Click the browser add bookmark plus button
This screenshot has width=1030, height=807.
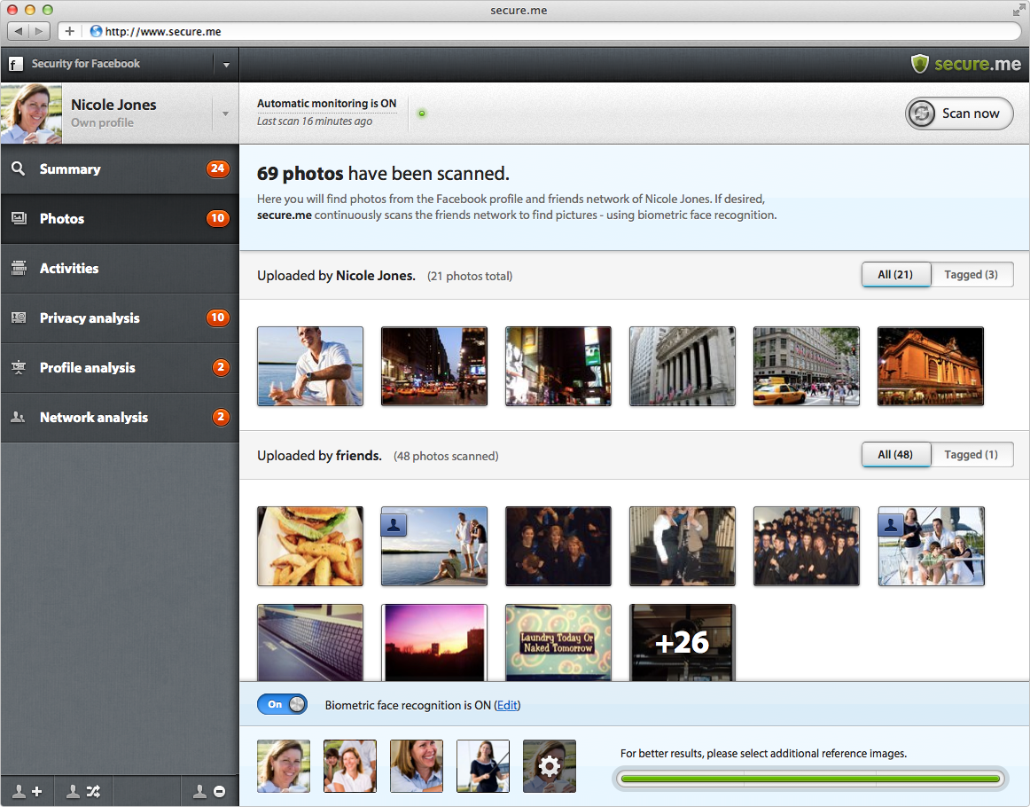point(70,31)
